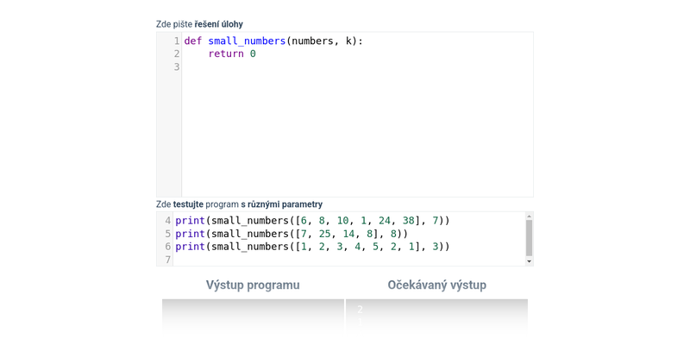This screenshot has width=690, height=345.
Task: Click empty line 7 in test editor
Action: (345, 260)
